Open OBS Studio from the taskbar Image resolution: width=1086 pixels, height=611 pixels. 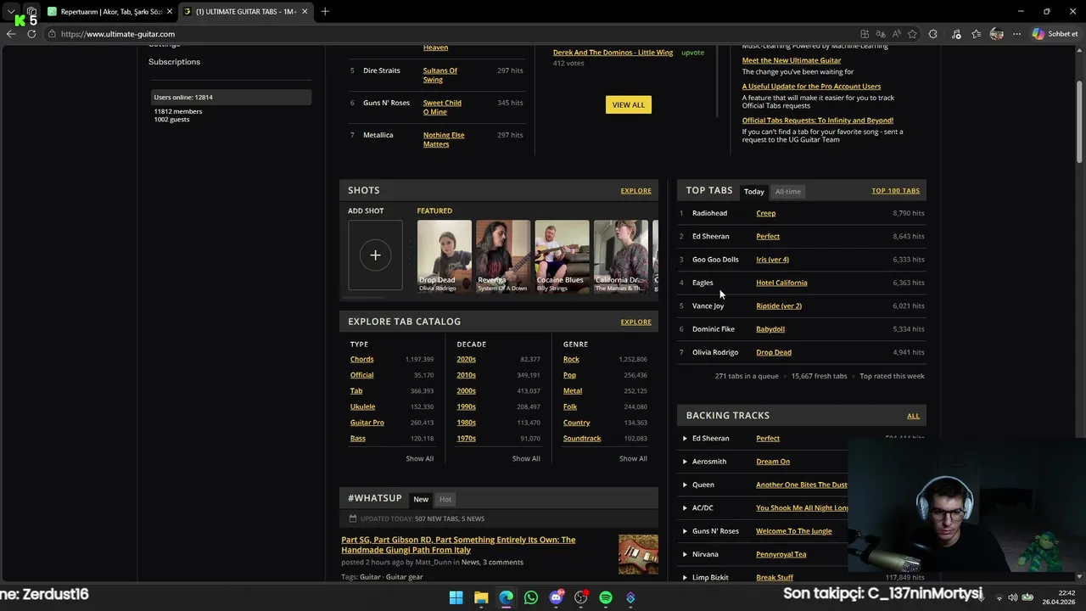click(x=581, y=597)
